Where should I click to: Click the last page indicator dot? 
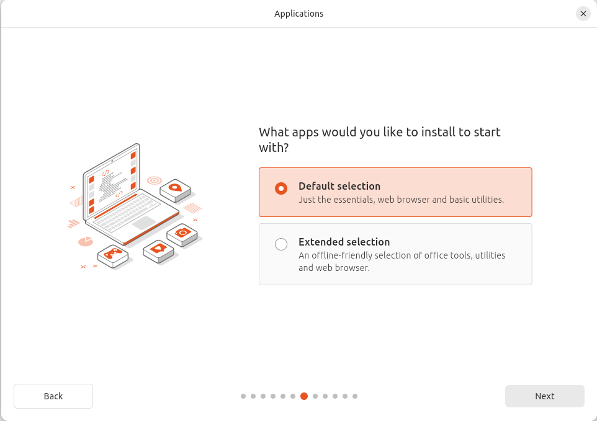[355, 396]
